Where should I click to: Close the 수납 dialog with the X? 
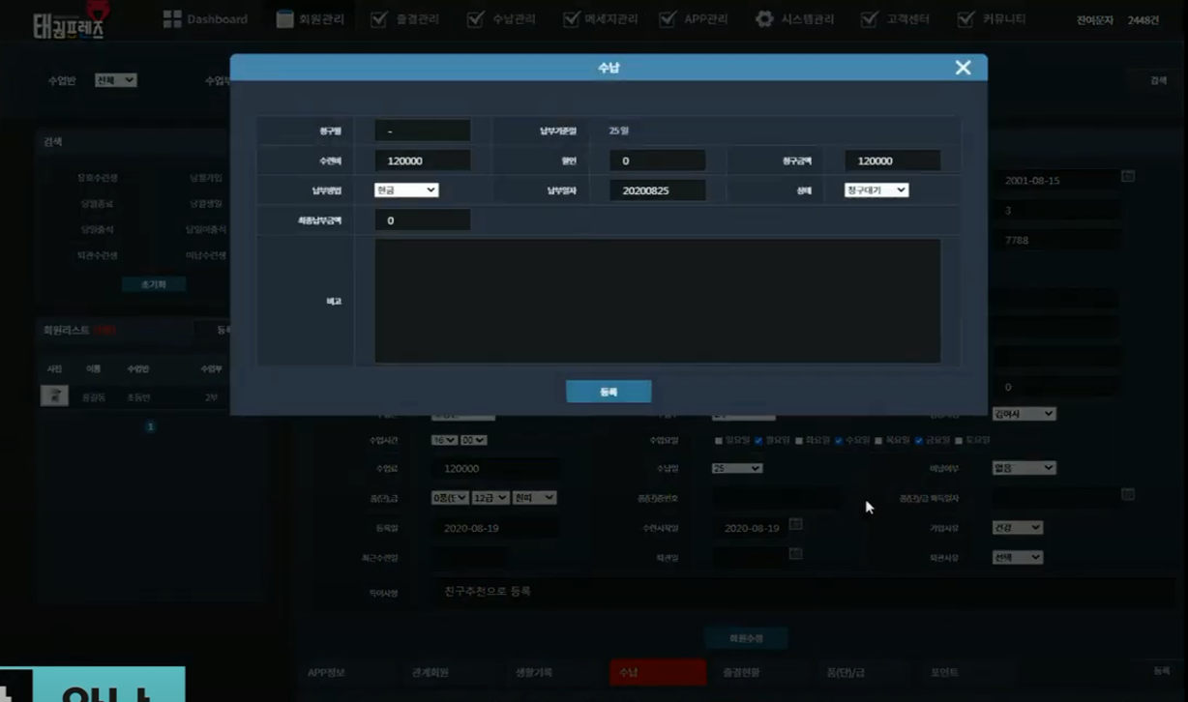click(962, 68)
